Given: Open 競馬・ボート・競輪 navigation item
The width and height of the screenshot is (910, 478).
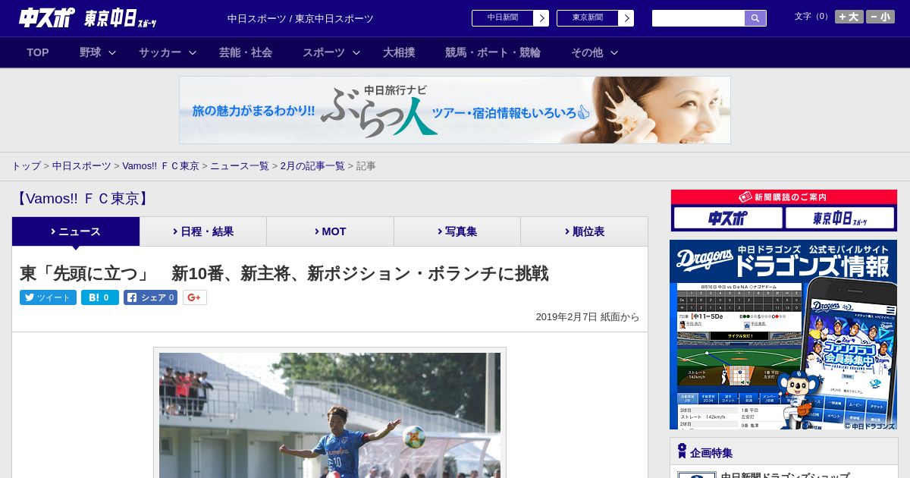Looking at the screenshot, I should coord(493,52).
